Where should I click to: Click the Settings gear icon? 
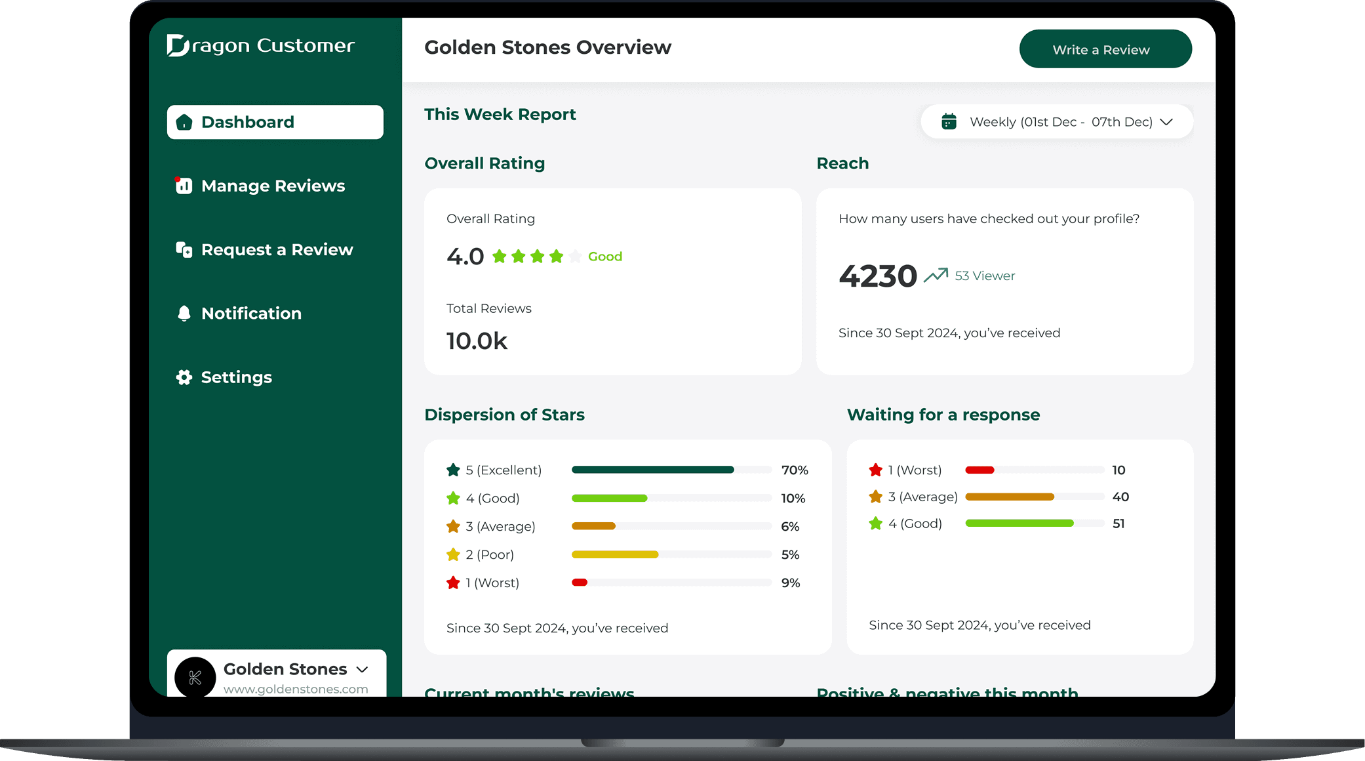pyautogui.click(x=183, y=377)
